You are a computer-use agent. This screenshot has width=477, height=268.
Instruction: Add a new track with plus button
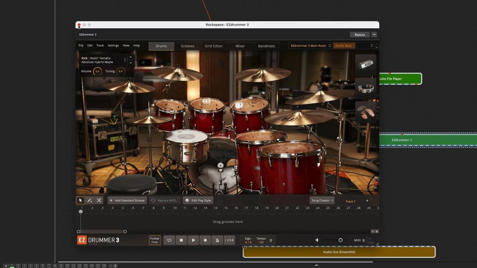(x=367, y=201)
